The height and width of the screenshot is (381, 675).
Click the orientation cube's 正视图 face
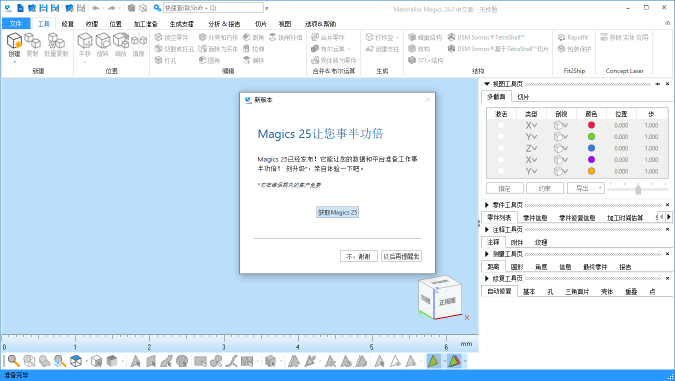click(447, 301)
